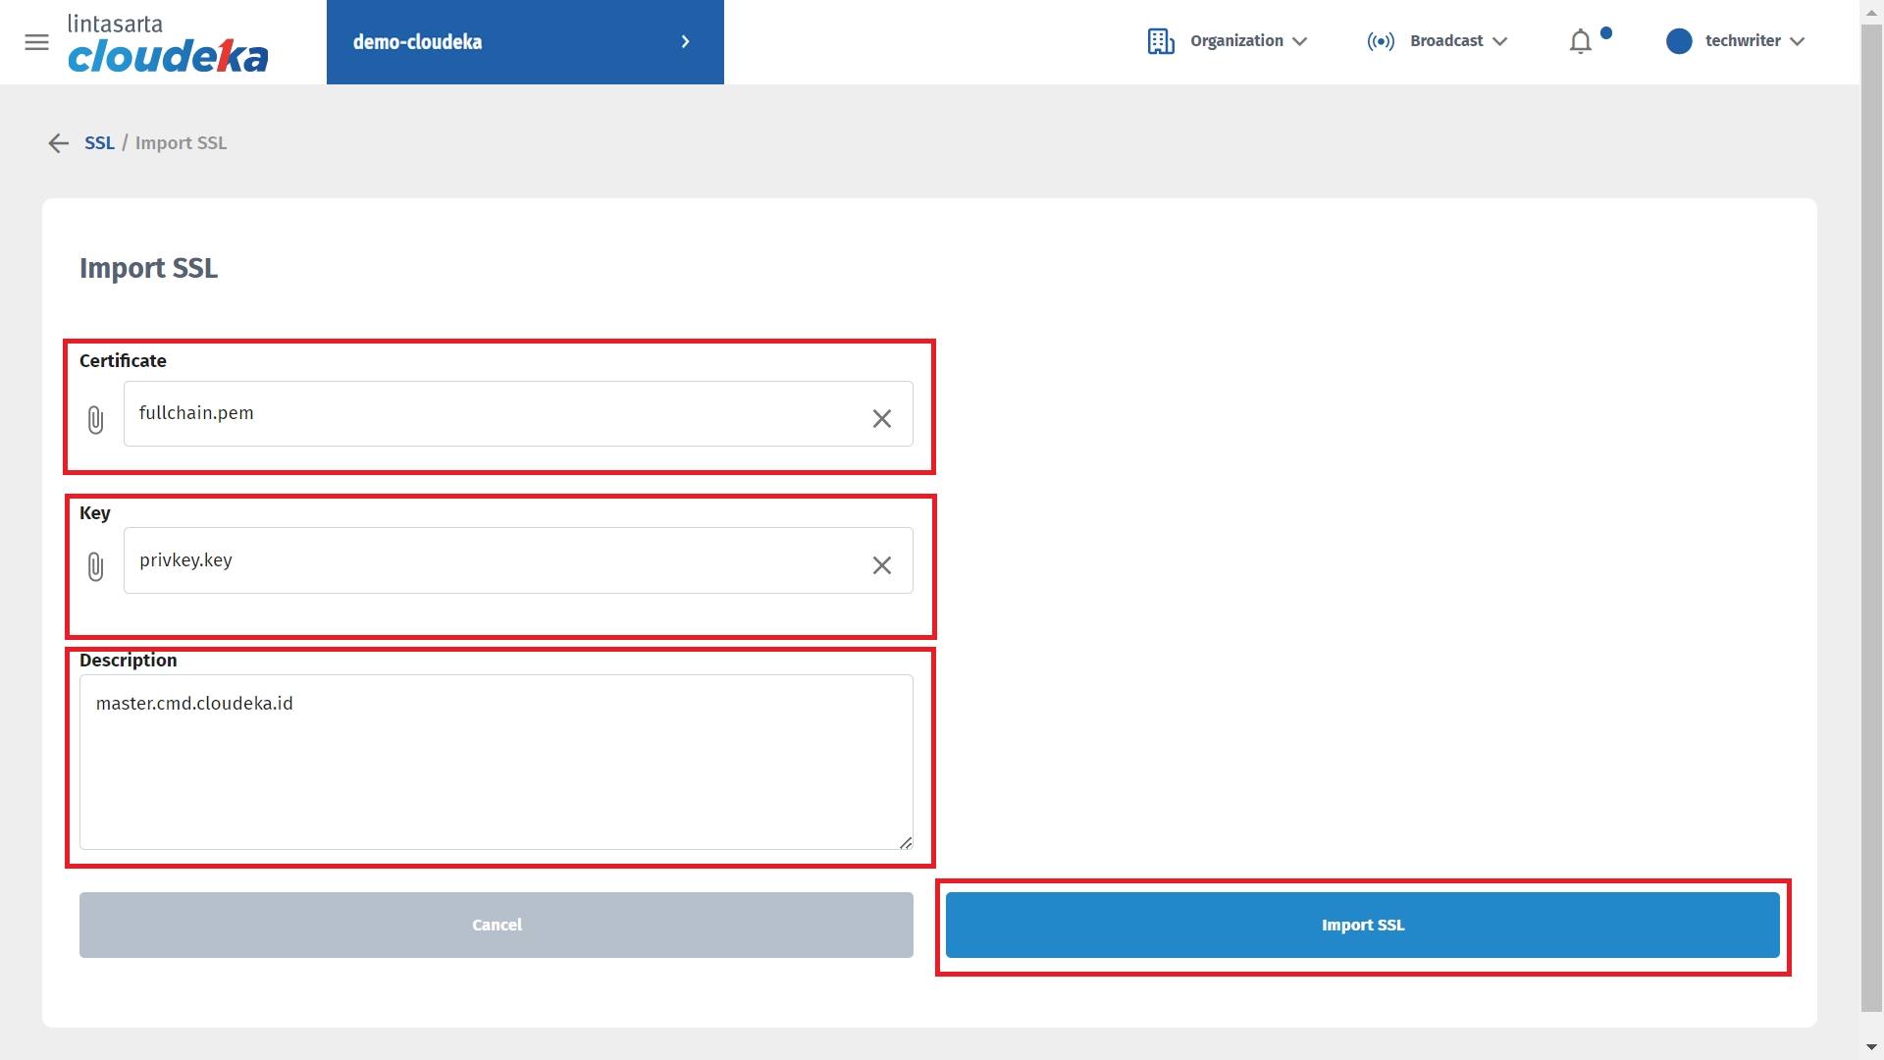Click the techwriter user avatar
1884x1060 pixels.
pyautogui.click(x=1679, y=41)
